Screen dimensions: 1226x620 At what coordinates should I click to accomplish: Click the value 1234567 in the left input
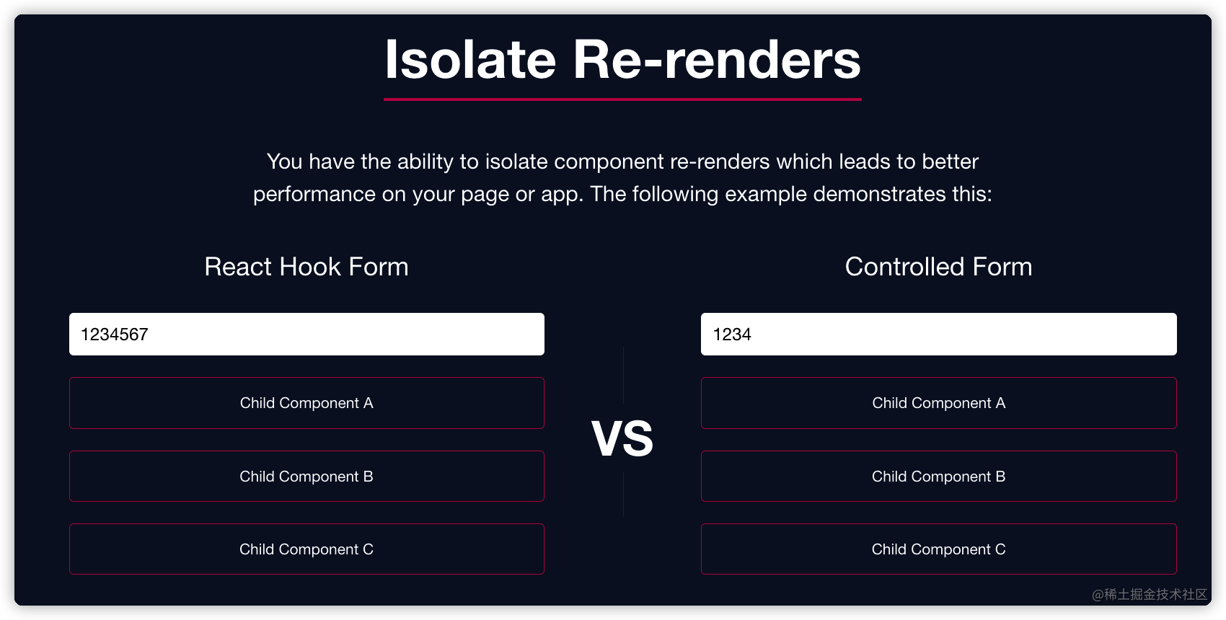115,334
